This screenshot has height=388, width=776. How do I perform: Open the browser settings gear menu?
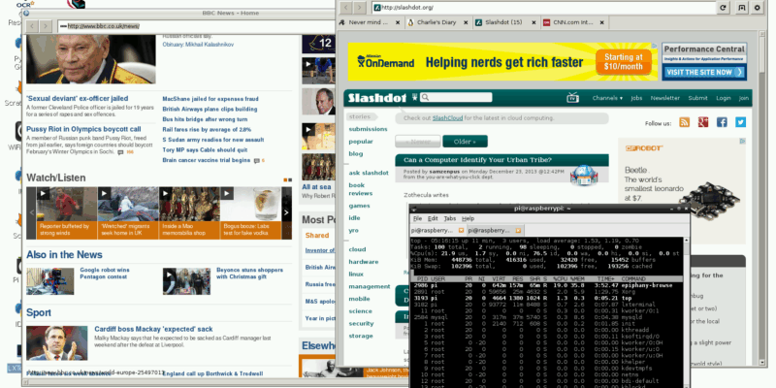click(x=757, y=8)
